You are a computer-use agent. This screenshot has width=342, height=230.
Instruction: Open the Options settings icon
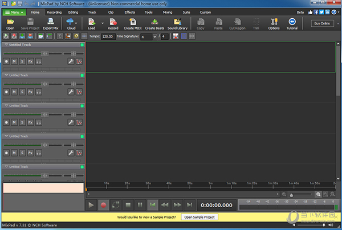[x=274, y=24]
